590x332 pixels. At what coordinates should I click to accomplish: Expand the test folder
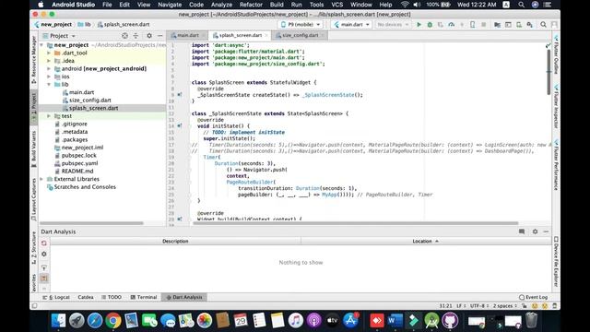point(49,116)
